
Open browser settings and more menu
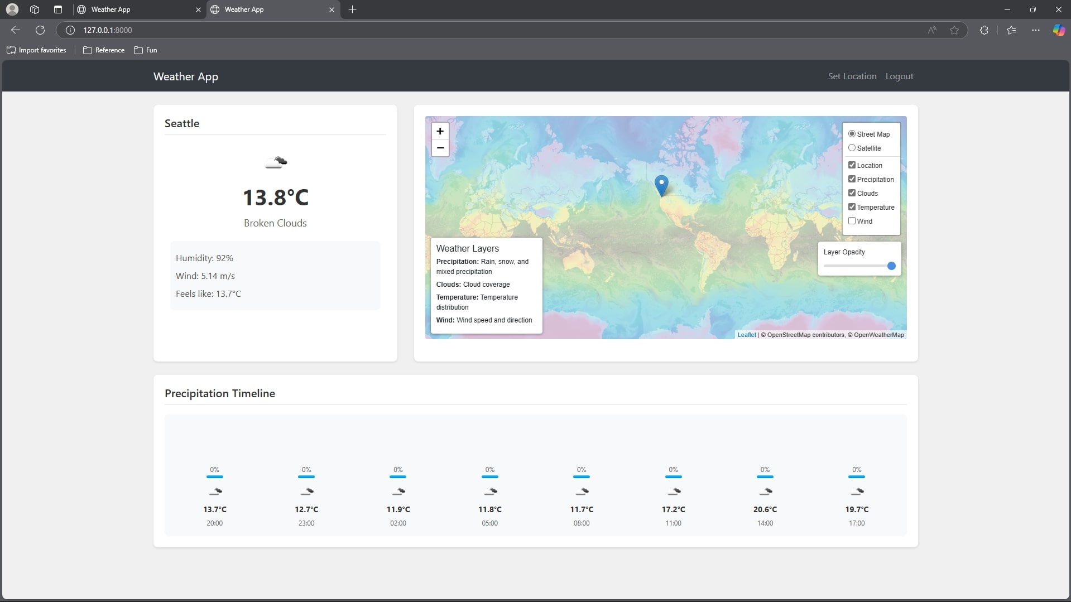coord(1036,30)
